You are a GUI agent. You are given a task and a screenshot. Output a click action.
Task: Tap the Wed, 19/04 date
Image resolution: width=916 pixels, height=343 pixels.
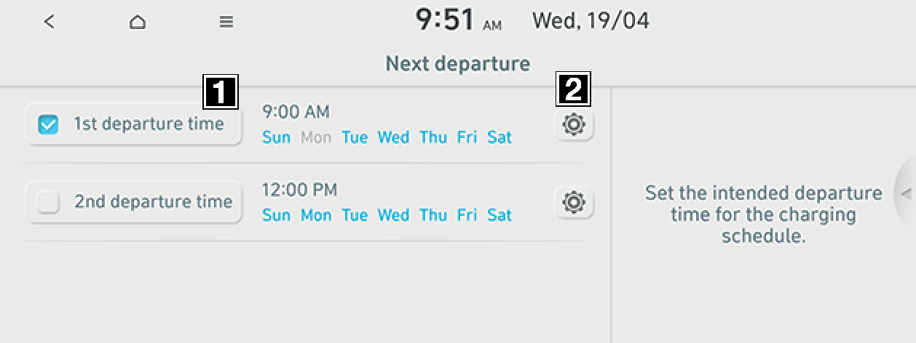(591, 21)
